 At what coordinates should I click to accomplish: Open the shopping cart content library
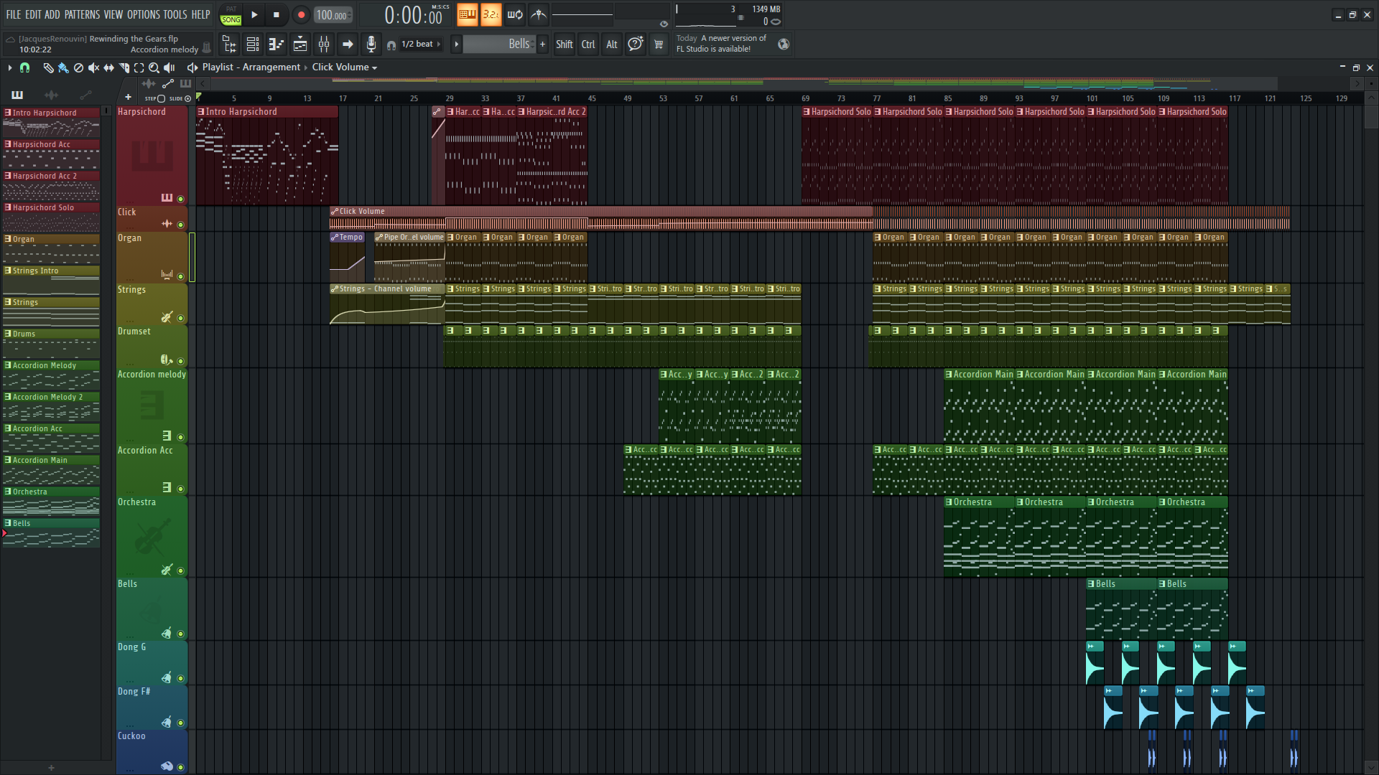coord(659,44)
